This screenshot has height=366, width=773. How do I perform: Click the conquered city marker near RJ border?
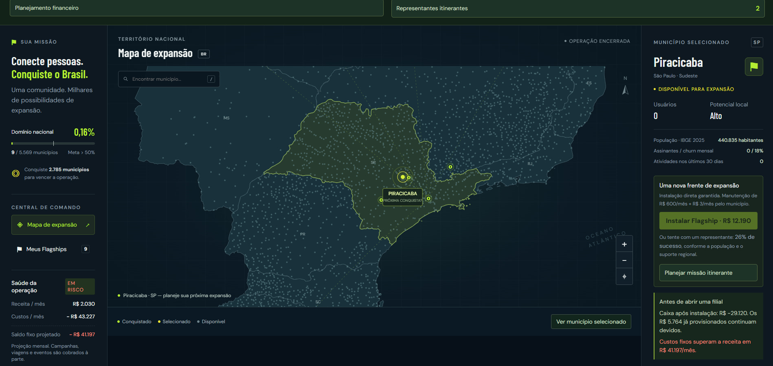450,167
